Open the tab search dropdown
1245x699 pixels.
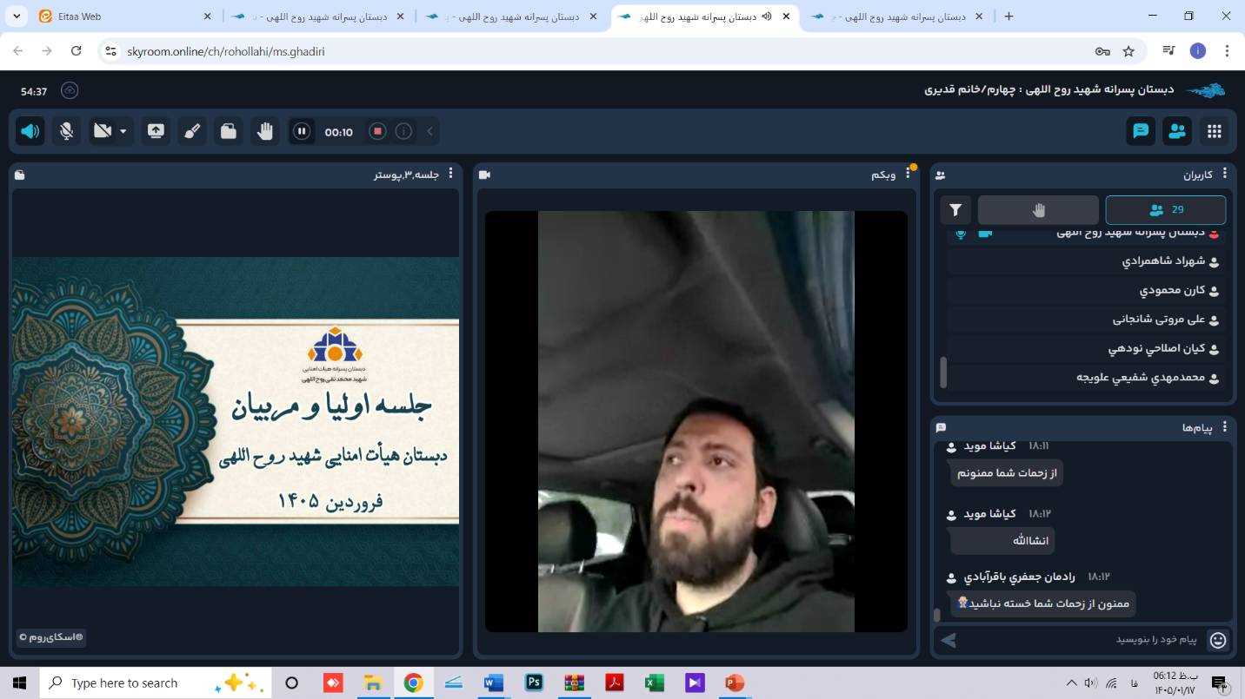coord(17,16)
